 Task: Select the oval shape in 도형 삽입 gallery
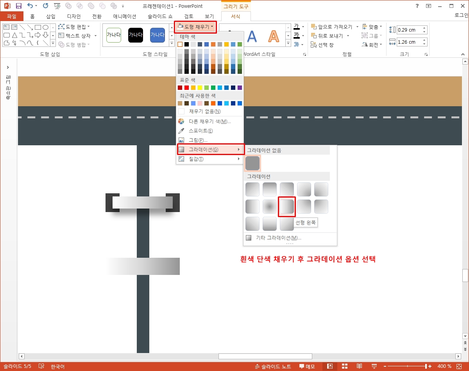46,27
